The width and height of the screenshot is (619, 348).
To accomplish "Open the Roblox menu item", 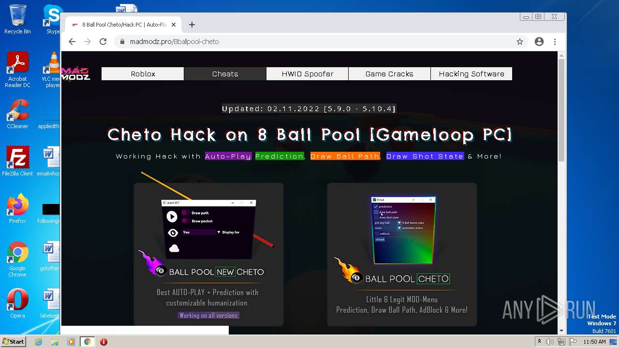I will (143, 74).
